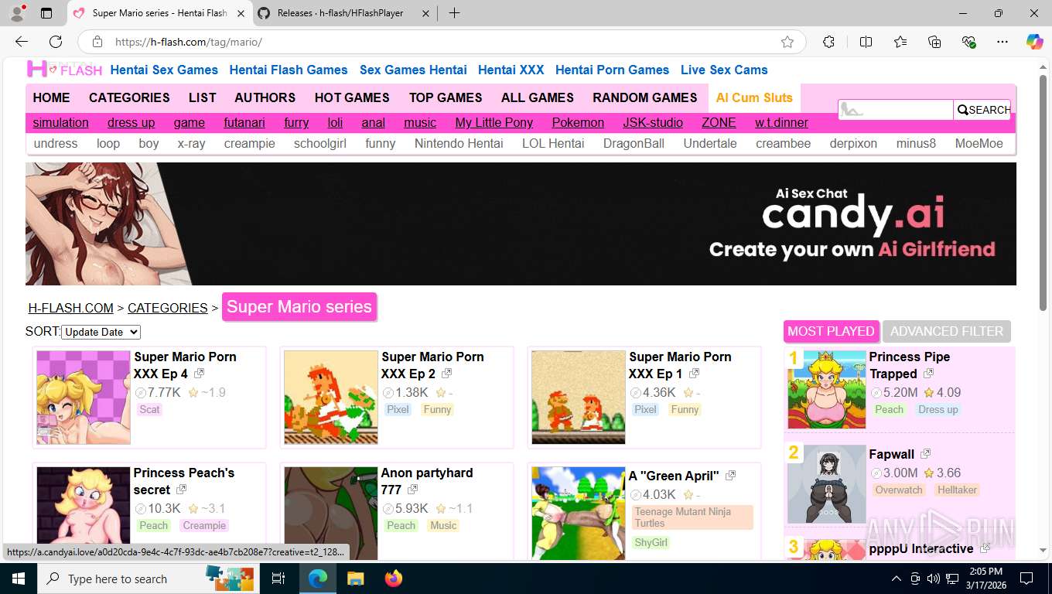Open new-window icon beside Anon partyhard 777
Image resolution: width=1052 pixels, height=594 pixels.
412,490
